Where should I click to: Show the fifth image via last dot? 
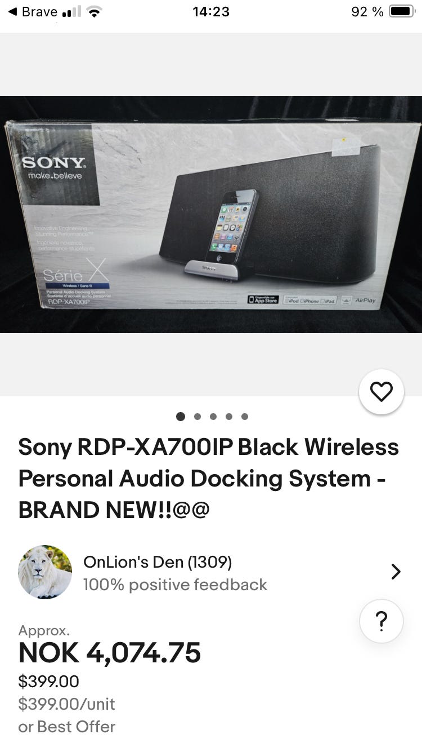(x=244, y=417)
